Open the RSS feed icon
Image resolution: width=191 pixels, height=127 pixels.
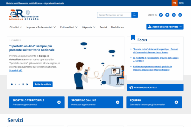180,15
